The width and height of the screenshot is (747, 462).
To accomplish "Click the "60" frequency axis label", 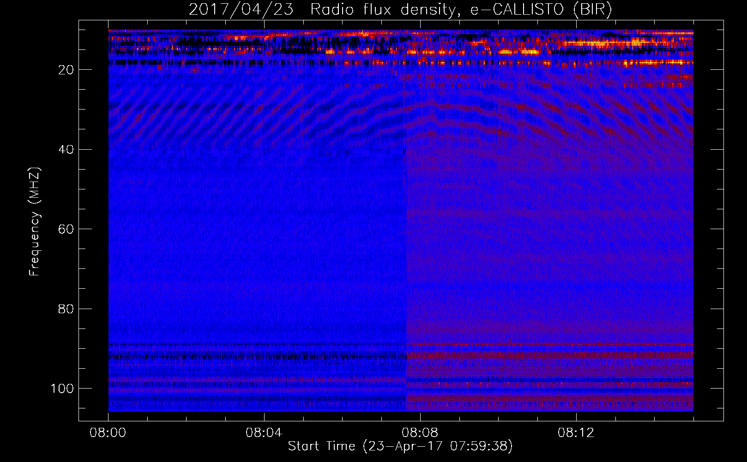I will (x=66, y=229).
